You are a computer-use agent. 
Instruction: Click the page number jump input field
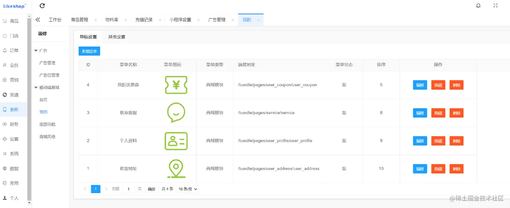[x=129, y=189]
